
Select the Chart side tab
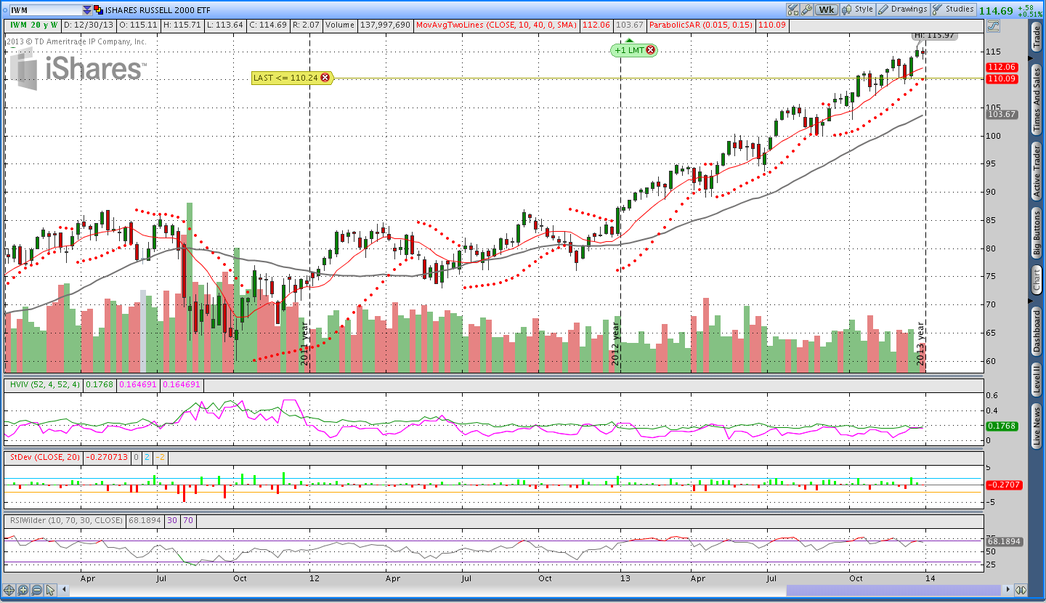(x=1037, y=279)
